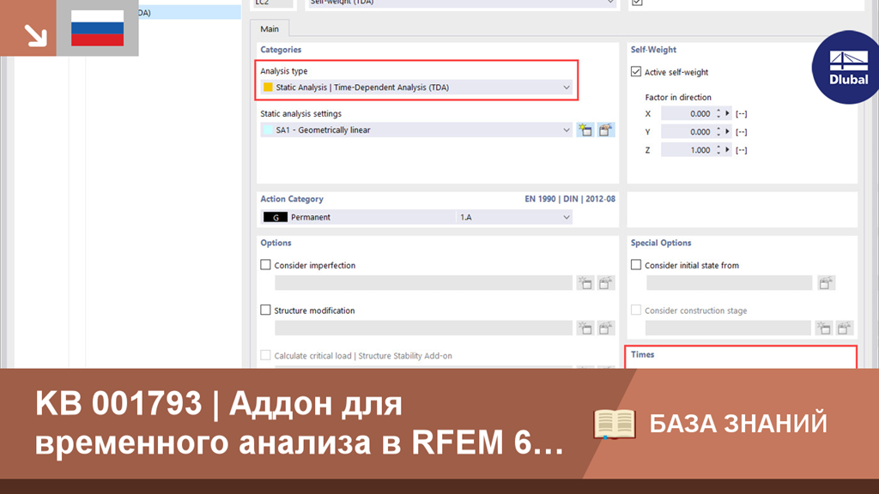
Task: Edit structure modification icon
Action: 605,328
